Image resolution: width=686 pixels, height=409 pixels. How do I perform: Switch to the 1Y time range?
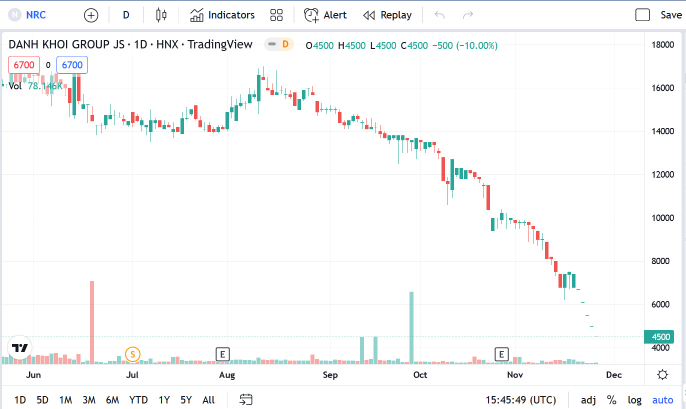pyautogui.click(x=164, y=400)
